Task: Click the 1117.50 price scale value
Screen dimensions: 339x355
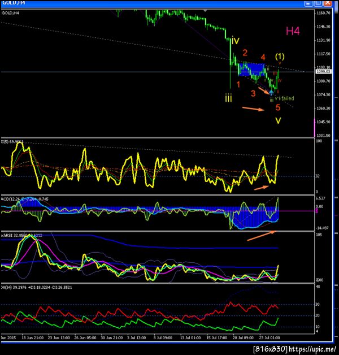Action: coord(323,54)
